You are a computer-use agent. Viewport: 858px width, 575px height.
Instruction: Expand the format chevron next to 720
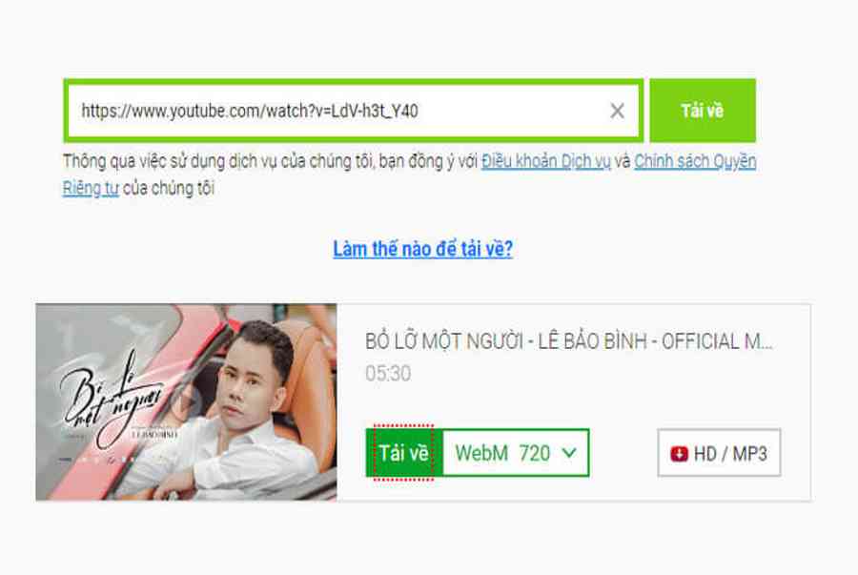pos(569,453)
